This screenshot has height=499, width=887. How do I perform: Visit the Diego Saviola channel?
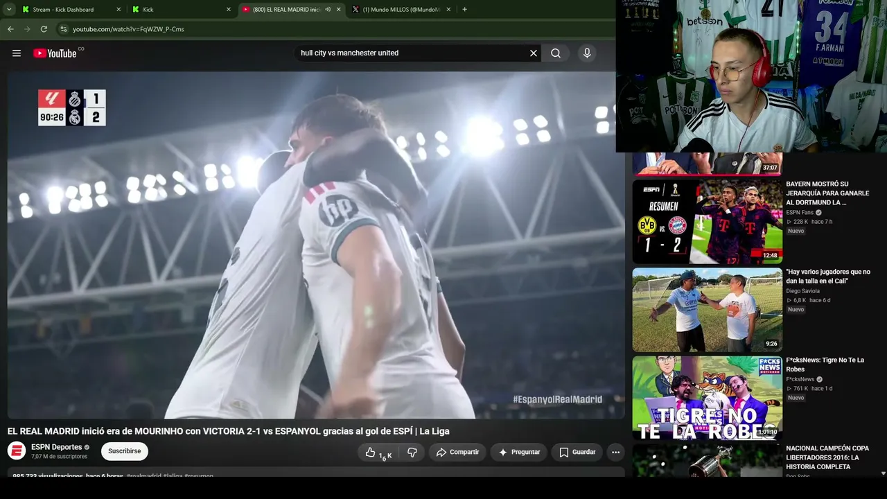pos(802,291)
